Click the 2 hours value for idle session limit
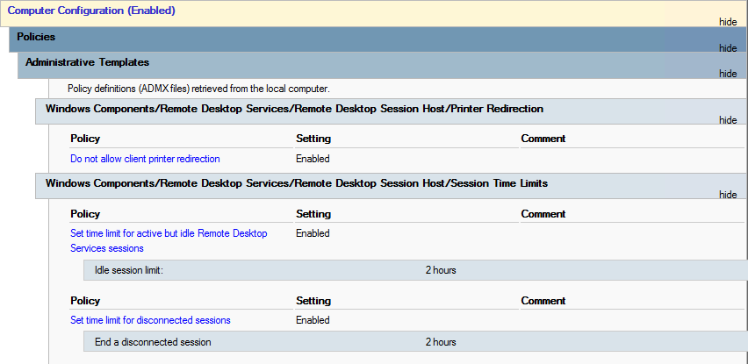This screenshot has height=364, width=748. point(441,270)
